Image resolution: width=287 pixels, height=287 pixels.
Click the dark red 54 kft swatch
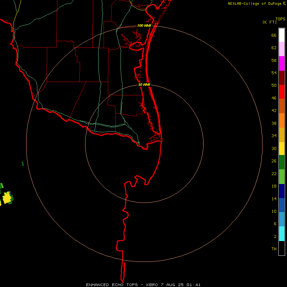pos(282,78)
